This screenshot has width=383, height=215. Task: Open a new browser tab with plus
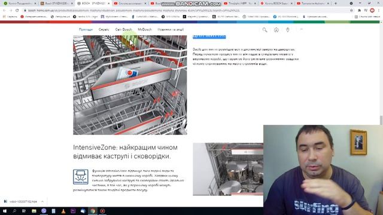(x=336, y=4)
